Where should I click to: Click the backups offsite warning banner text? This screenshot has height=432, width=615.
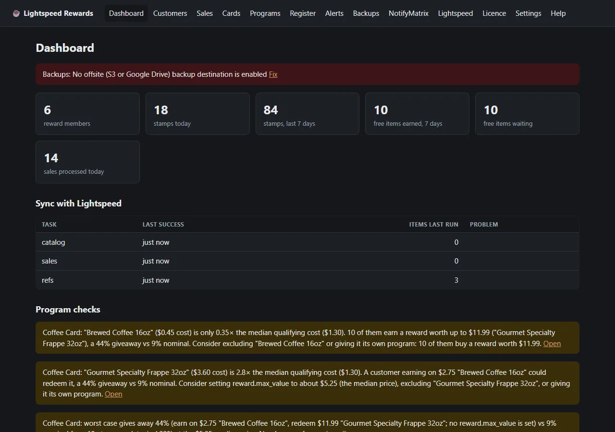(x=155, y=74)
